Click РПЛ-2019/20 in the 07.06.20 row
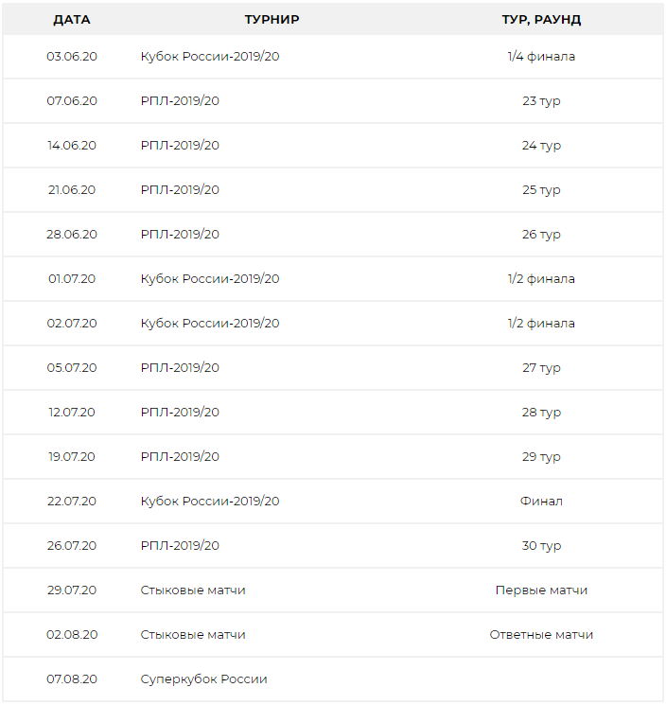Viewport: 666px width, 705px height. (x=180, y=100)
